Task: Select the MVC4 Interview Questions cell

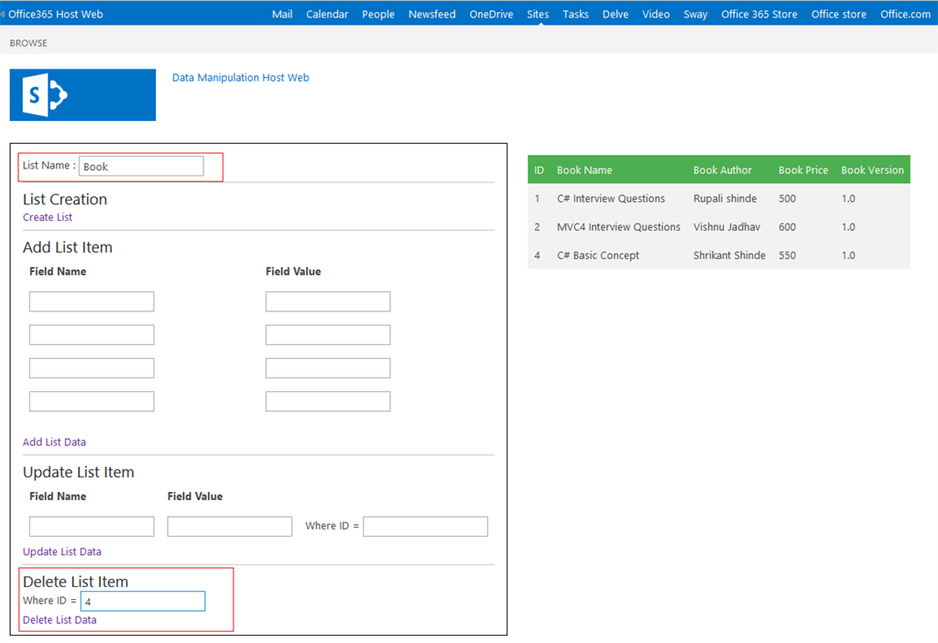Action: 618,226
